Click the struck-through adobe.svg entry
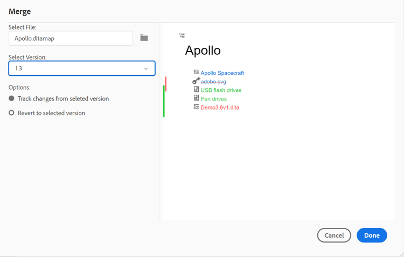 click(213, 82)
